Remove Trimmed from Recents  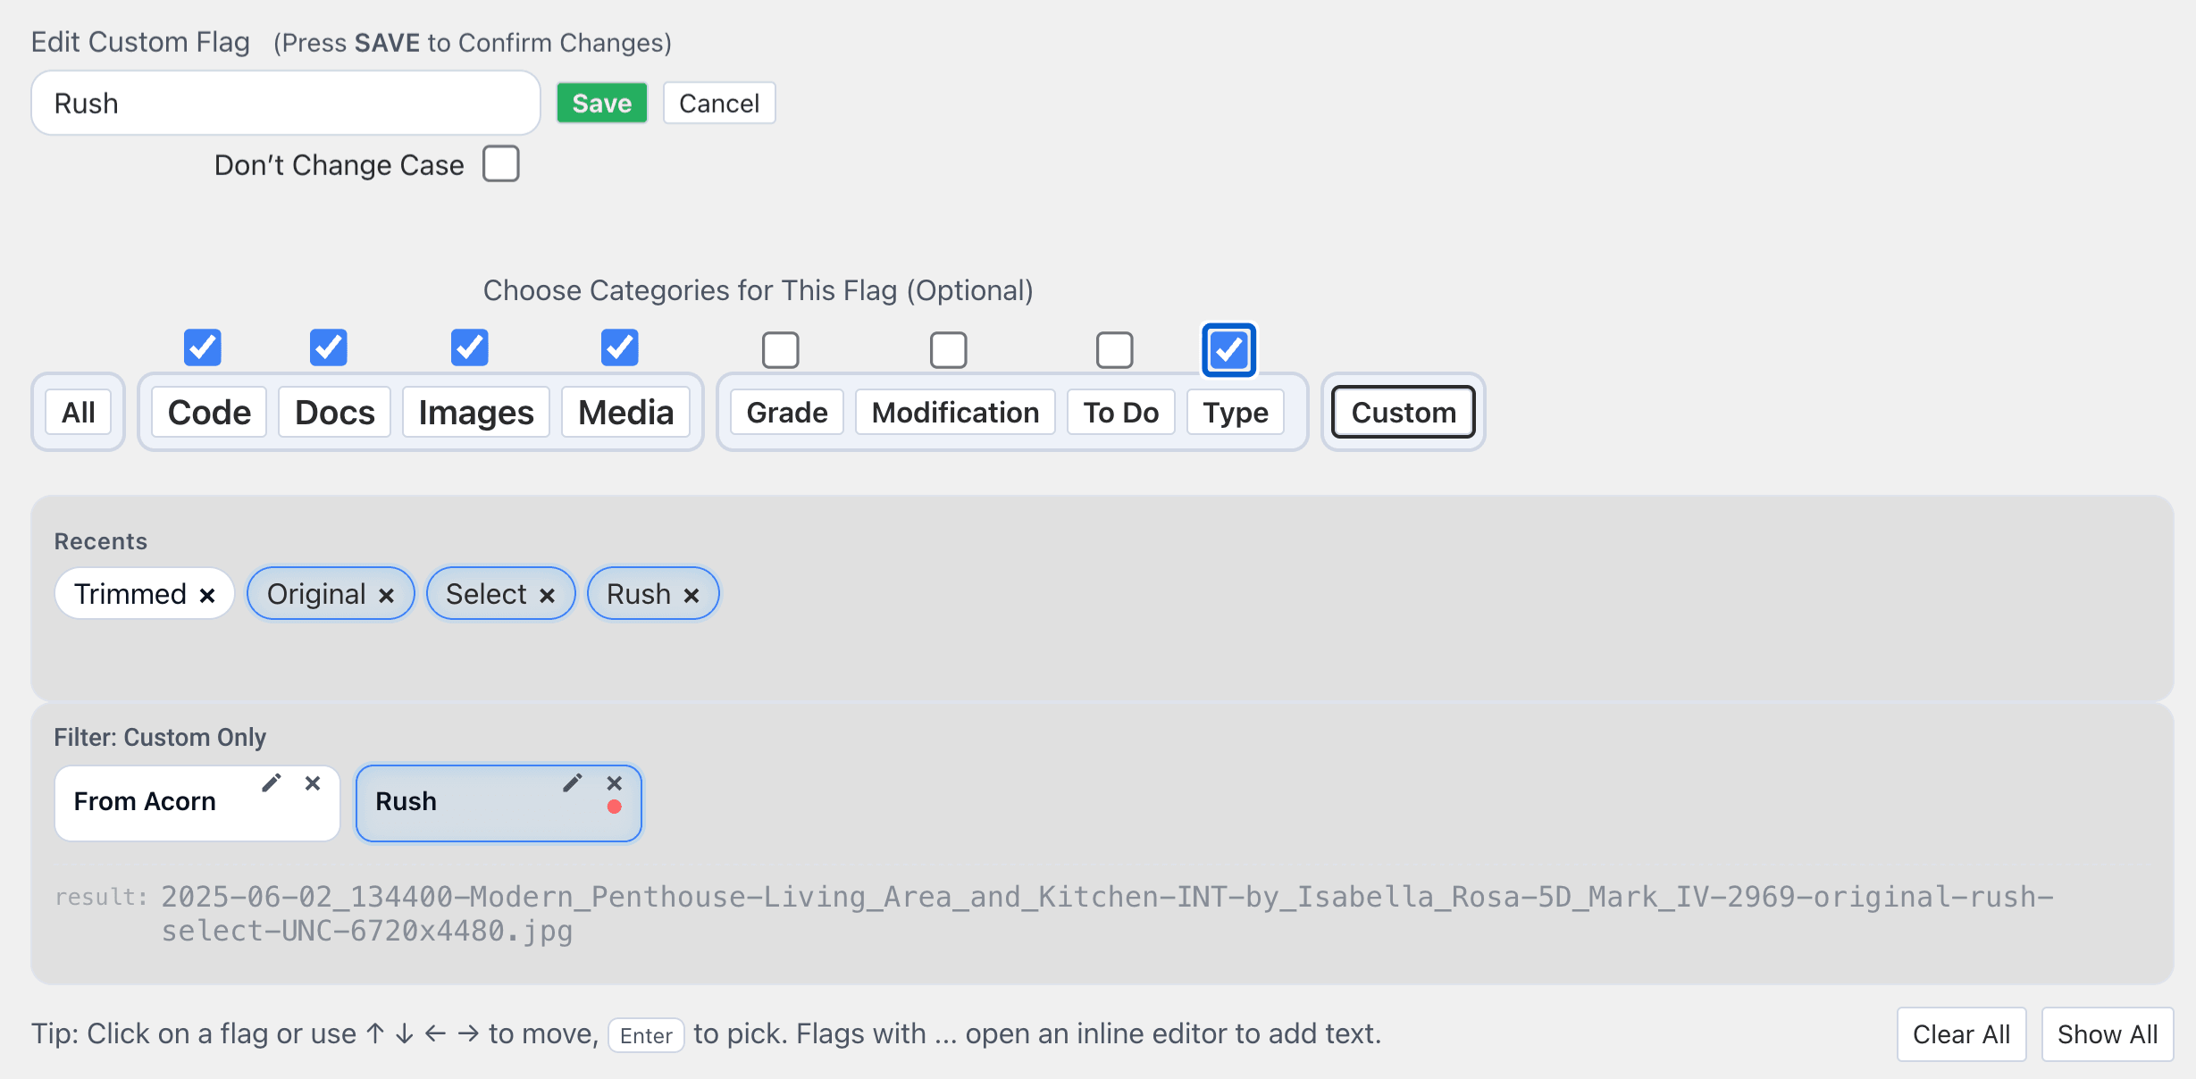tap(206, 594)
